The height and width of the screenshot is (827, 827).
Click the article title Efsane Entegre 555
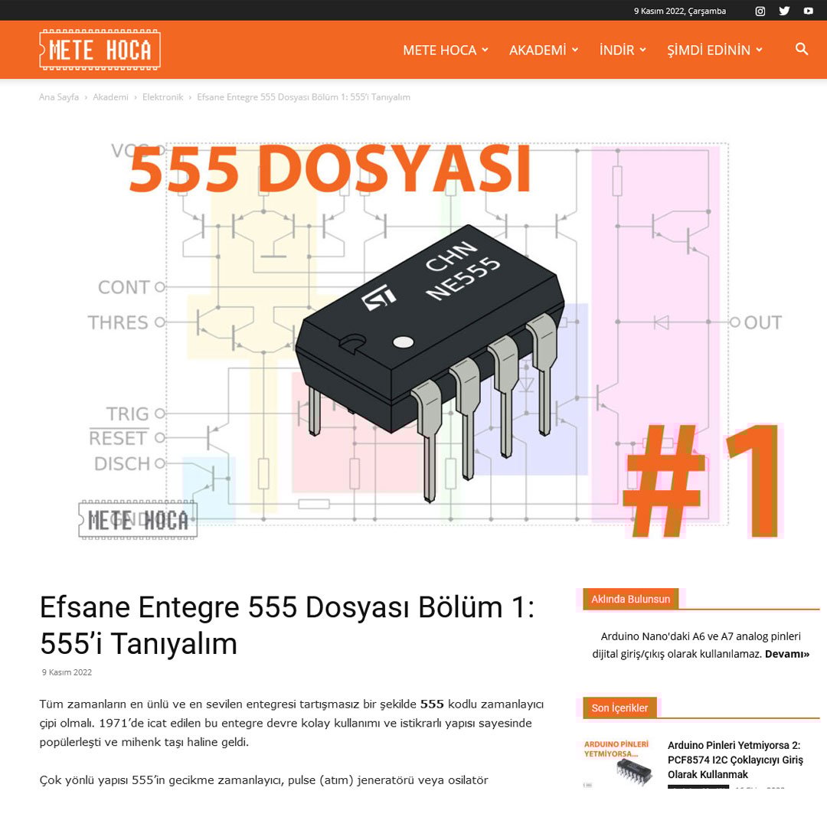287,625
